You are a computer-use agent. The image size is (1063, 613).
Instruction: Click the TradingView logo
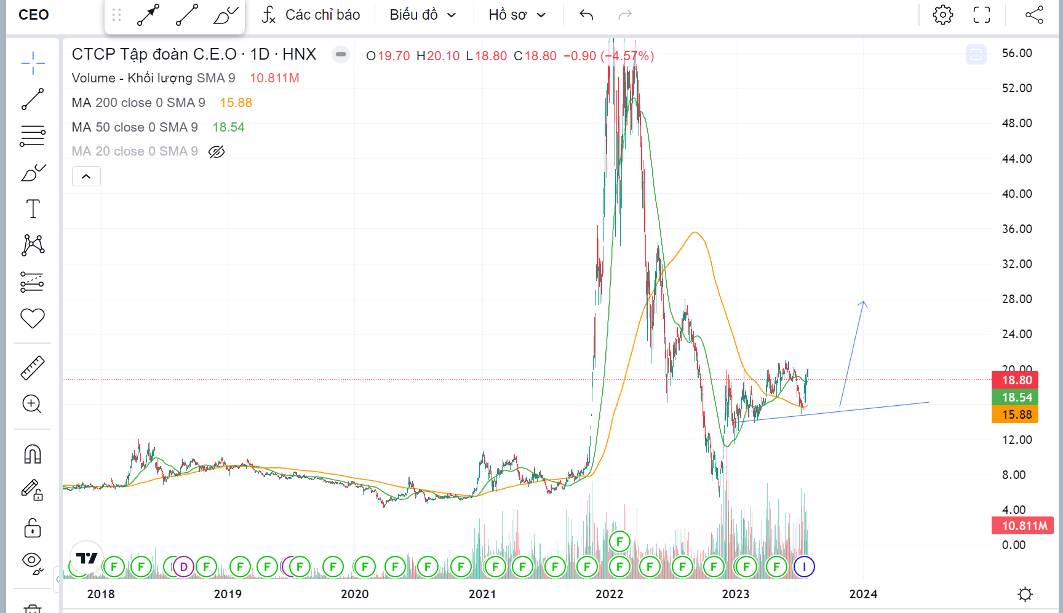point(86,558)
